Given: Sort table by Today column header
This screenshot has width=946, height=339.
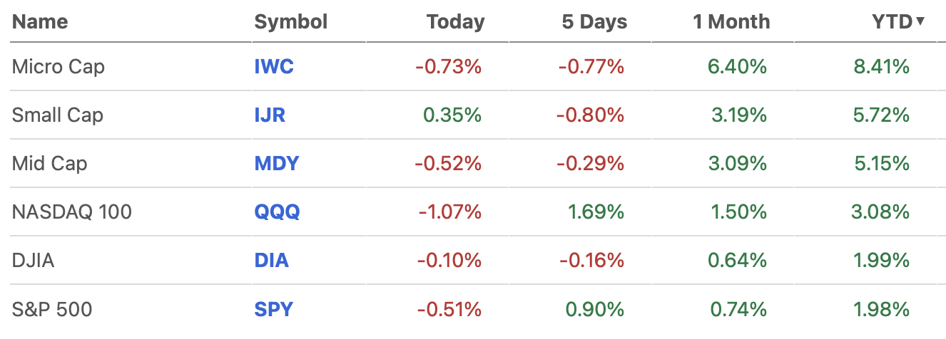Looking at the screenshot, I should pyautogui.click(x=455, y=22).
